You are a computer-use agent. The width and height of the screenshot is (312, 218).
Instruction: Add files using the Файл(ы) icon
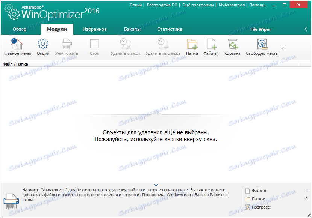pos(212,47)
